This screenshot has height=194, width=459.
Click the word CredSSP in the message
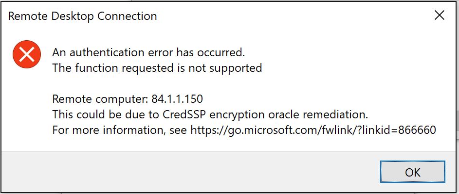(x=184, y=114)
